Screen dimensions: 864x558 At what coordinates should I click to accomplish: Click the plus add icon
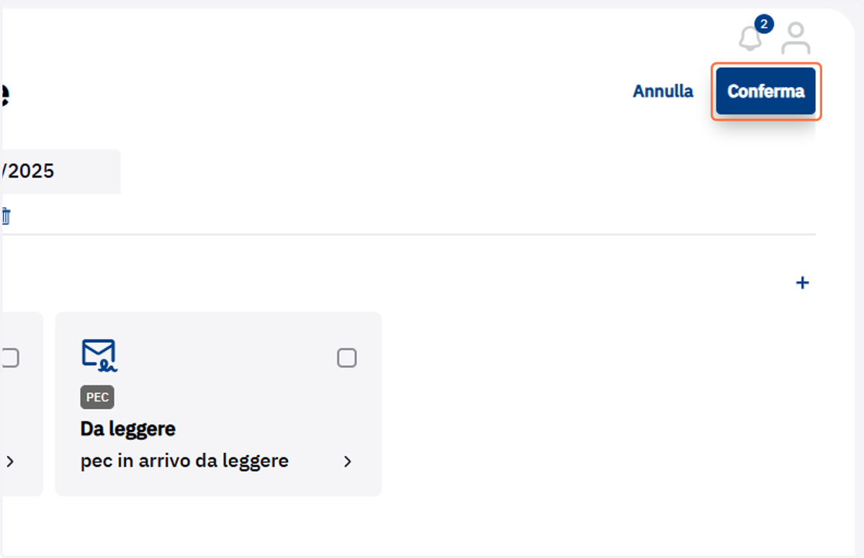click(x=802, y=283)
